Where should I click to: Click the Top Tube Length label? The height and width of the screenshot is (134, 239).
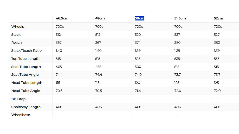click(x=25, y=59)
